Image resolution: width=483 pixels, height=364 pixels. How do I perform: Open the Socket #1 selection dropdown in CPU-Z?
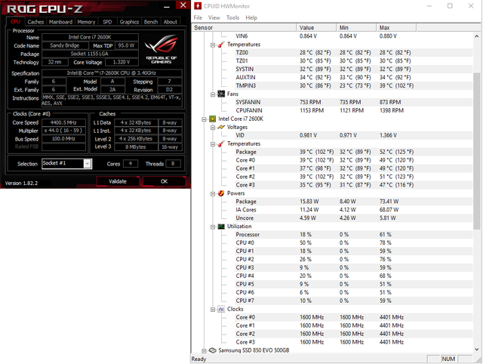(88, 163)
